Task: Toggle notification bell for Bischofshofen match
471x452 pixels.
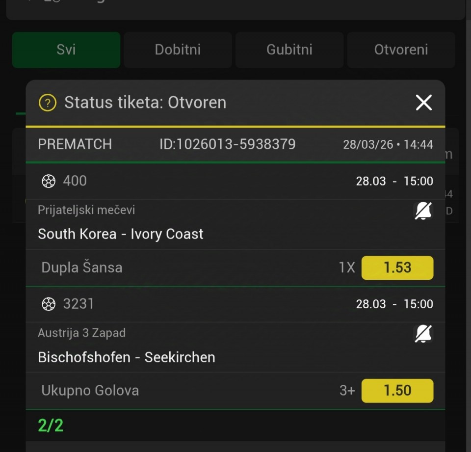Action: click(x=423, y=334)
